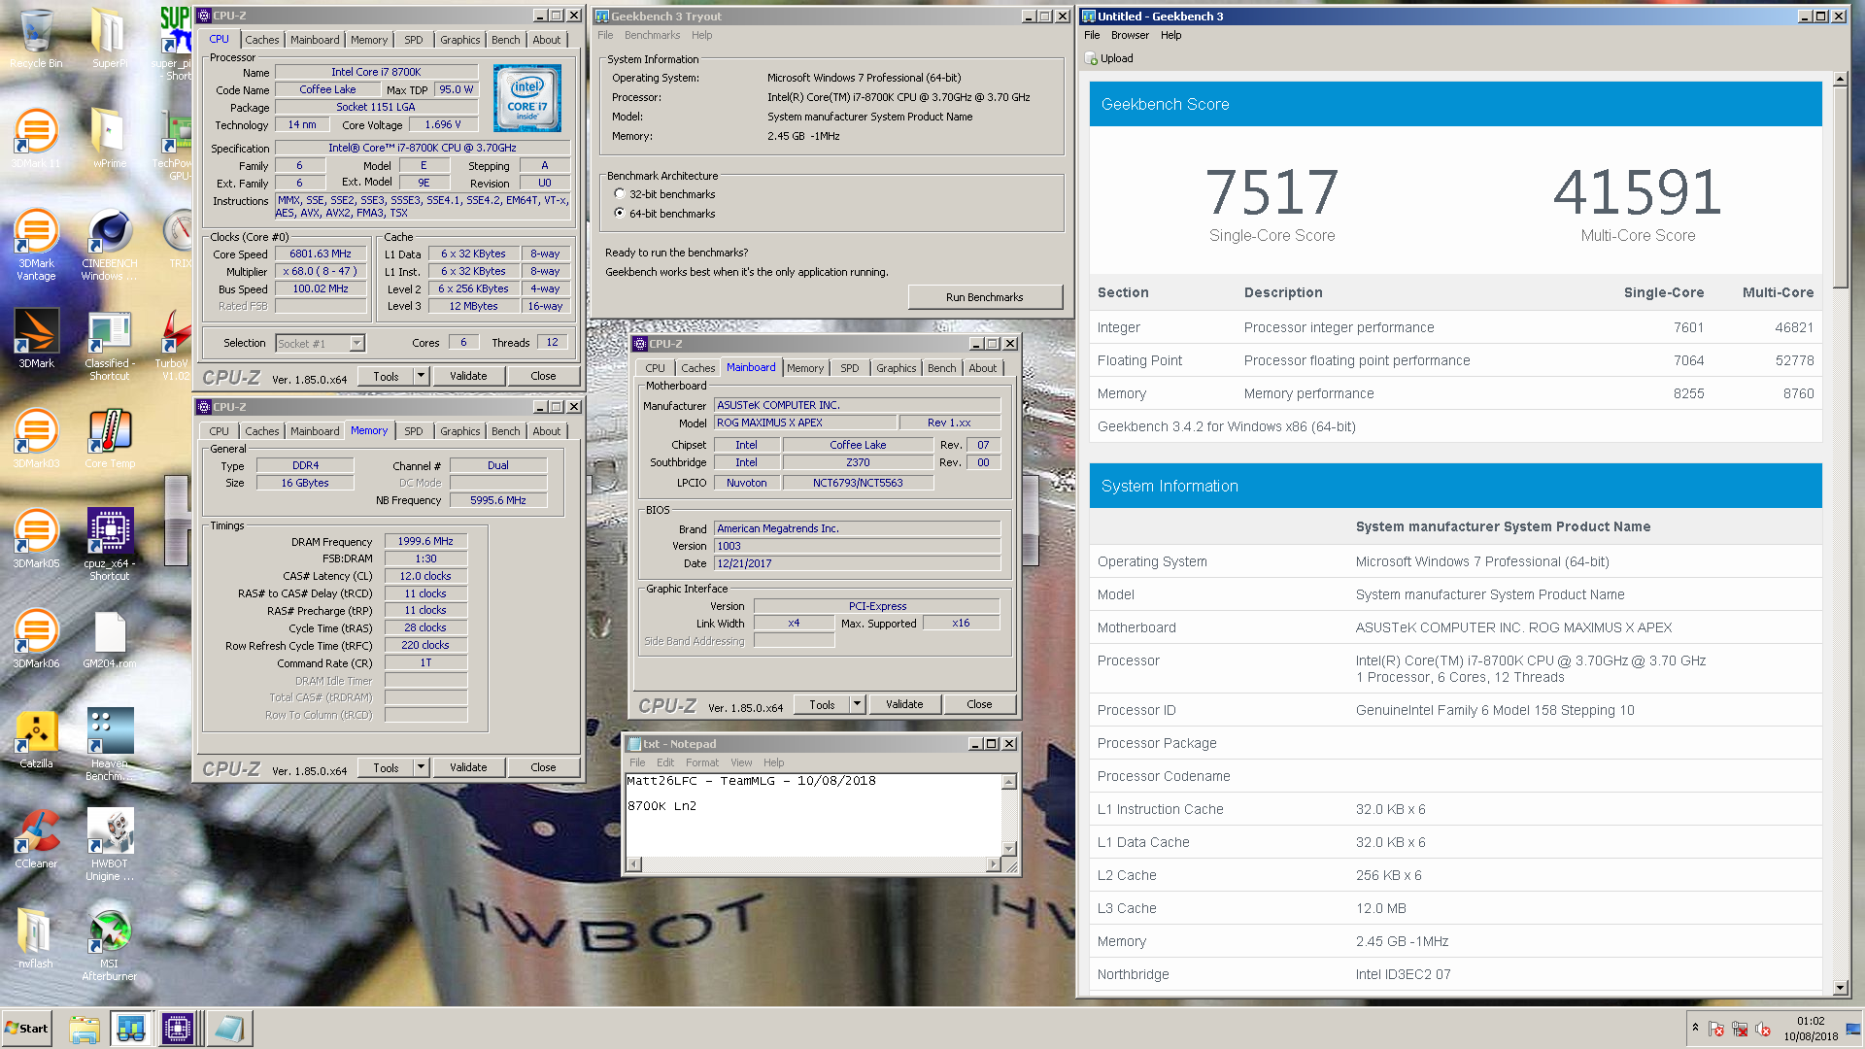1865x1049 pixels.
Task: Open Benchmarks menu in Geekbench Tryout
Action: pos(652,35)
